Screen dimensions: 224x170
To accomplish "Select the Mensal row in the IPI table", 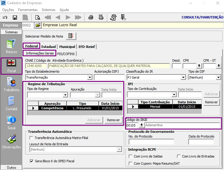I will click(x=164, y=107).
